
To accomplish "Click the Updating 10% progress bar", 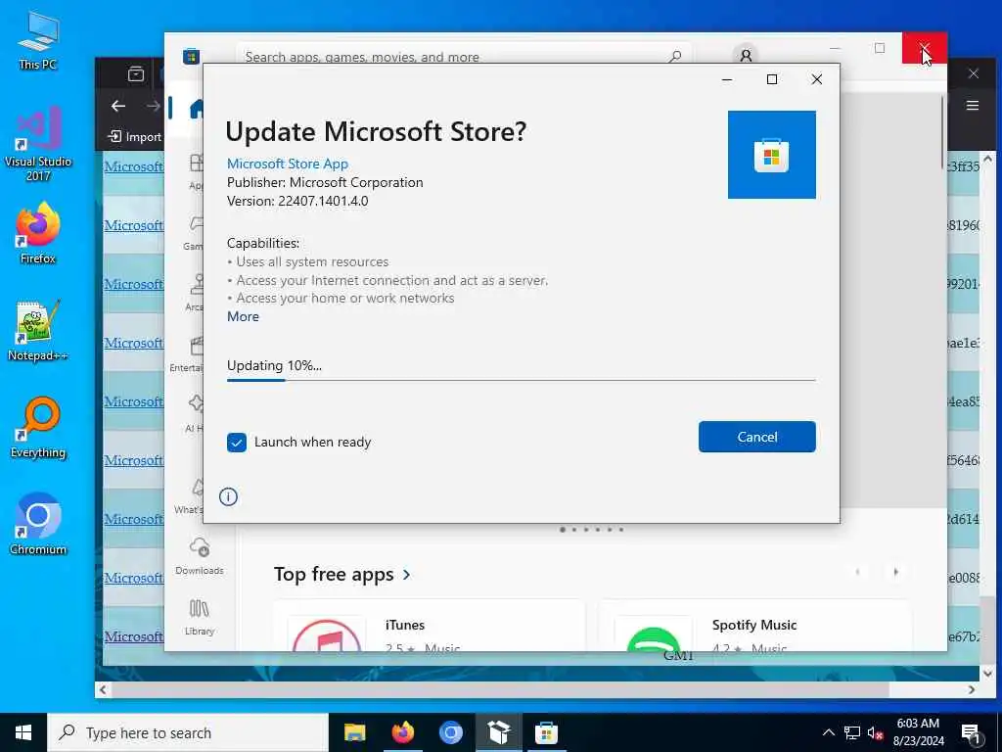I will [x=521, y=380].
